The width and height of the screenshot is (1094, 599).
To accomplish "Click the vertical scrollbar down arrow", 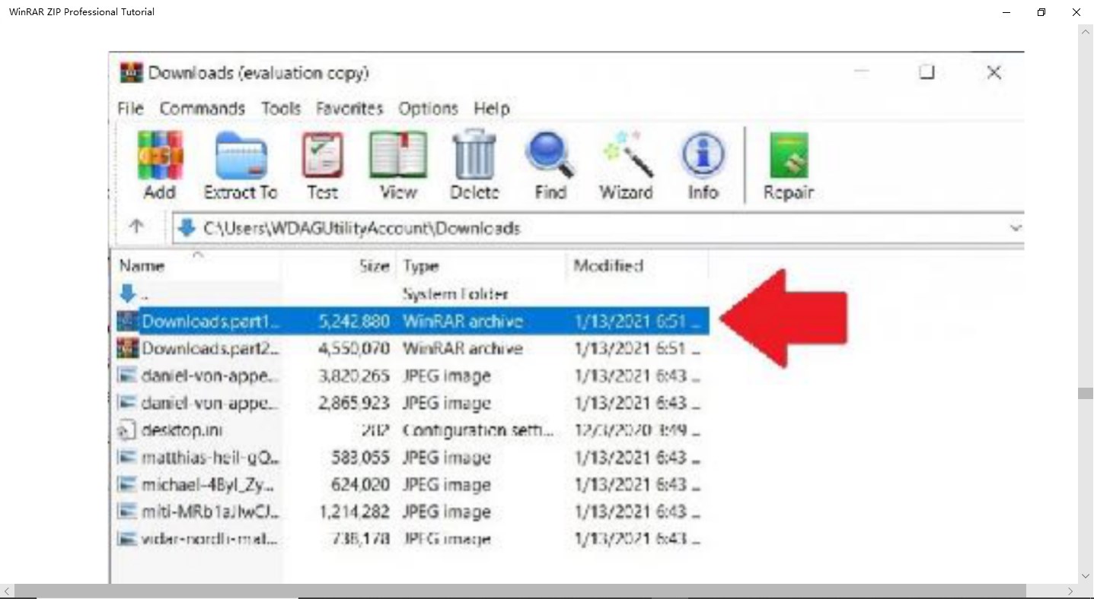I will click(1086, 576).
